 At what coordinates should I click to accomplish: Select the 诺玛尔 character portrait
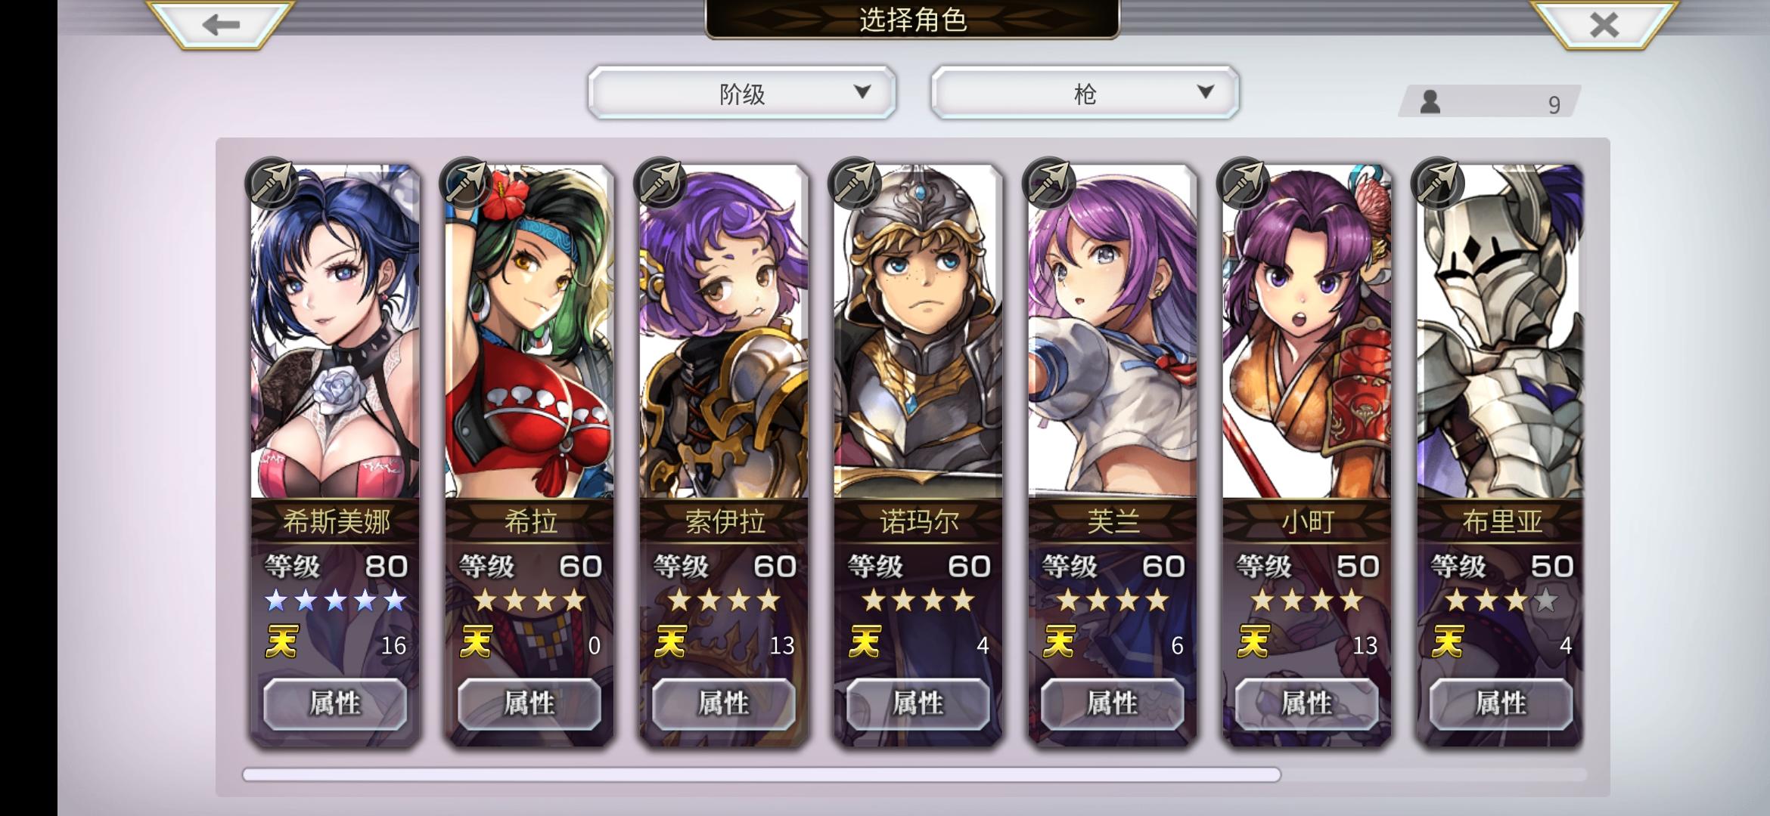tap(918, 331)
